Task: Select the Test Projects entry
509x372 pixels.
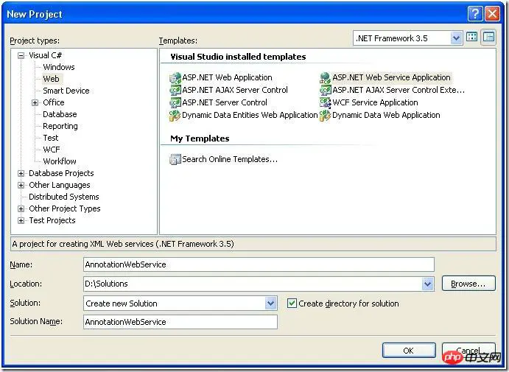Action: click(x=52, y=220)
